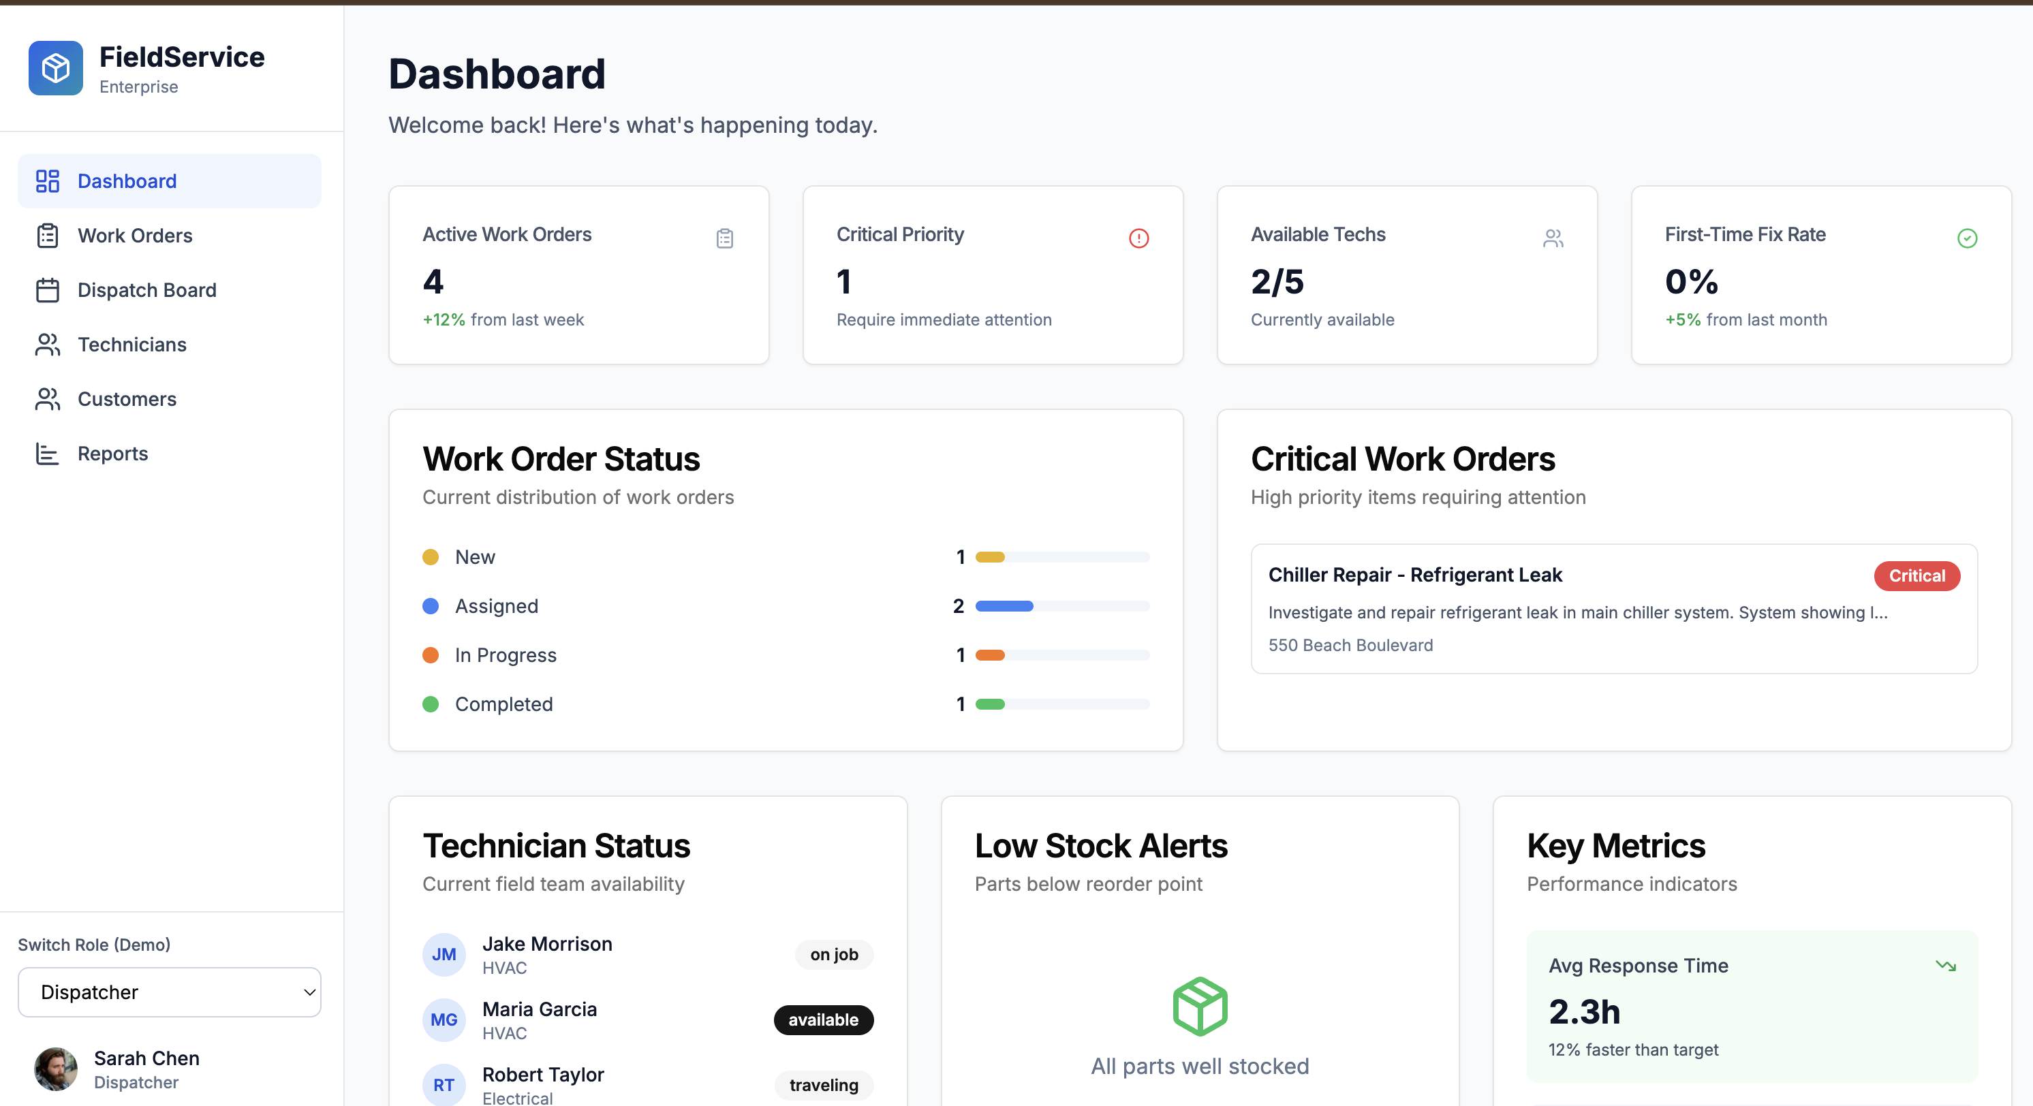Go to the Dispatch Board page
Viewport: 2033px width, 1106px height.
point(146,290)
